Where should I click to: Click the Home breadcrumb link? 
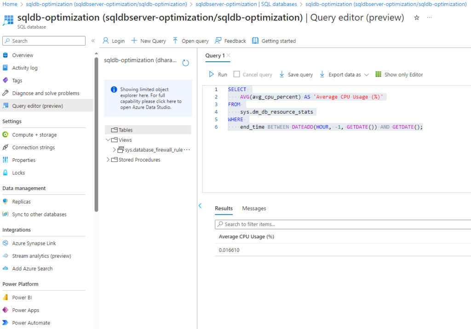[10, 4]
